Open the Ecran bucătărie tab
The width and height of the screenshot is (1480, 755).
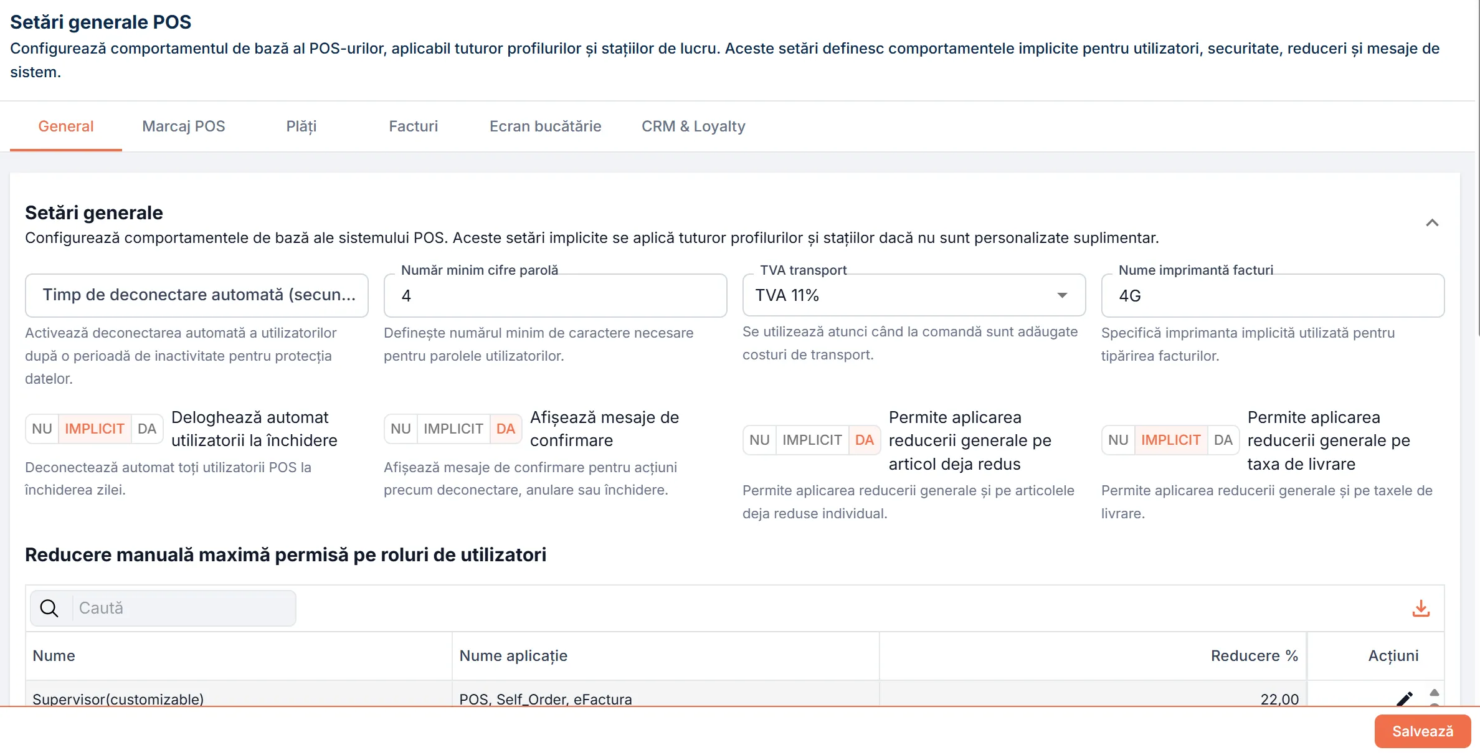pos(546,126)
